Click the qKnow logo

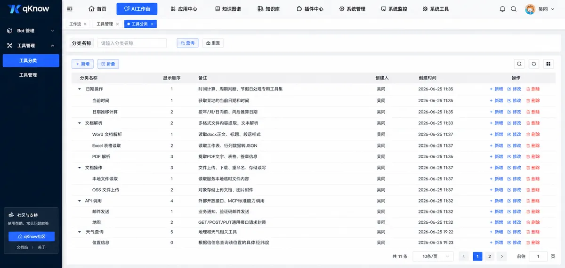coord(29,9)
